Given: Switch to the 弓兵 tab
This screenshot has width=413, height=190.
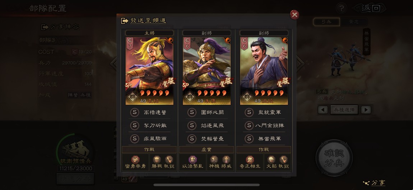Looking at the screenshot, I should 326,22.
